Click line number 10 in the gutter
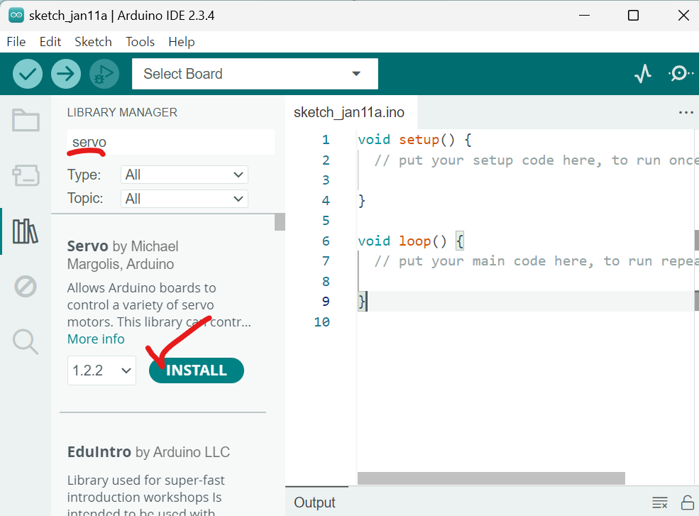This screenshot has width=699, height=516. [322, 322]
